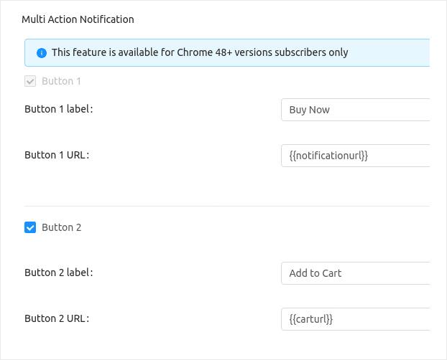Viewport: 447px width, 360px height.
Task: Click the 'Button 2 URL:' text
Action: (57, 318)
